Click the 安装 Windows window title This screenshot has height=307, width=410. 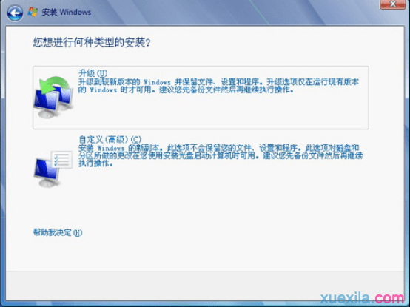(x=67, y=12)
